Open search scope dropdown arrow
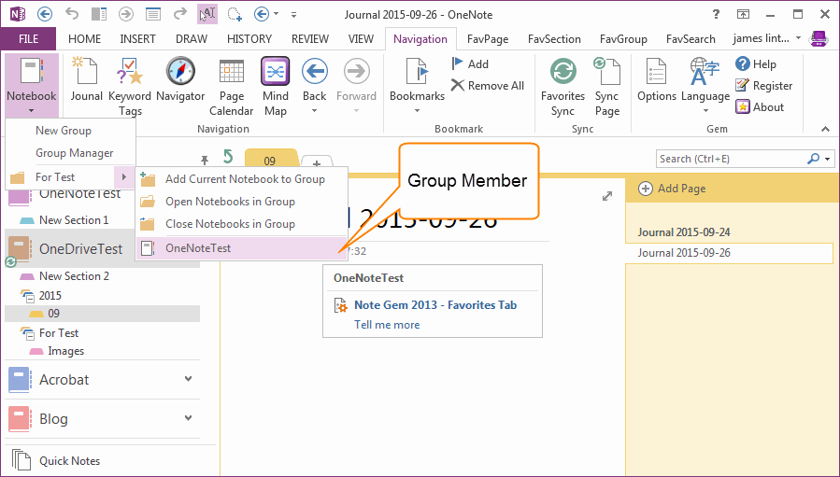Image resolution: width=840 pixels, height=477 pixels. pos(828,159)
